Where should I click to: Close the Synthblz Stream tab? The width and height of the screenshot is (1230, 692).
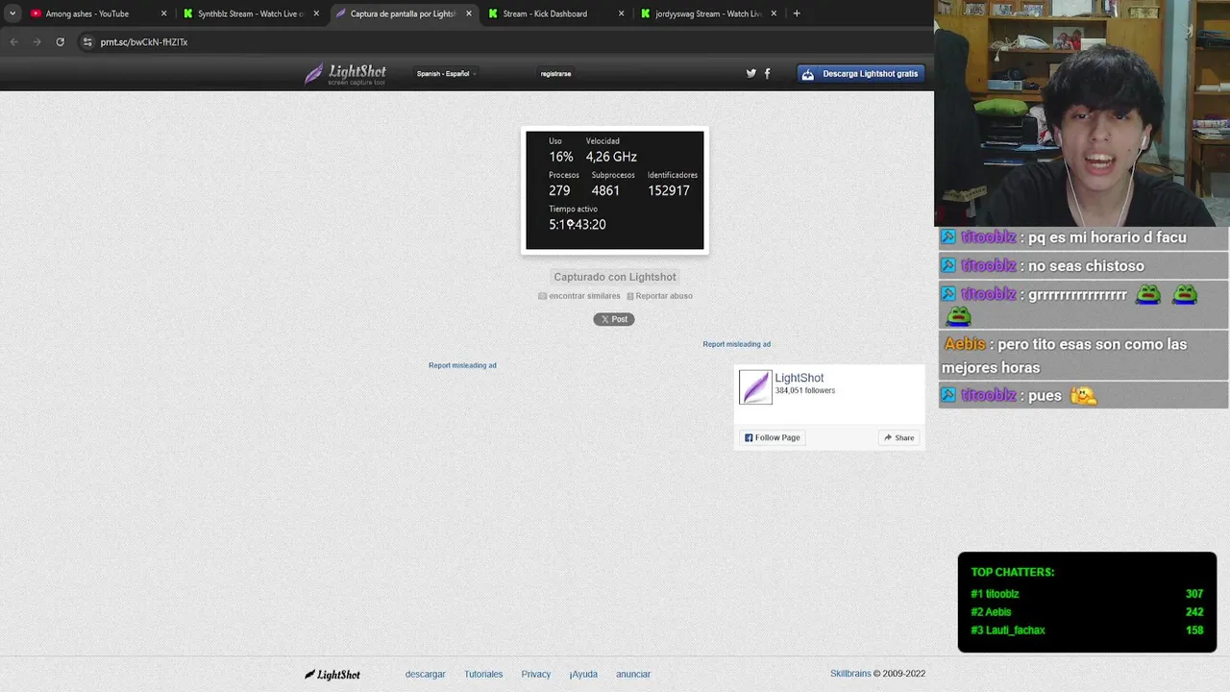[316, 13]
